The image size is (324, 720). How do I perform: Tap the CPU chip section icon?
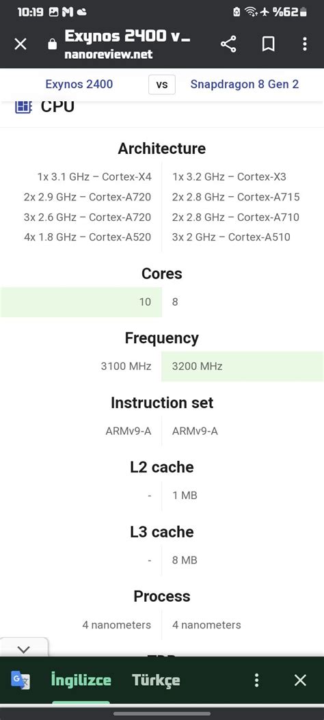(x=23, y=107)
